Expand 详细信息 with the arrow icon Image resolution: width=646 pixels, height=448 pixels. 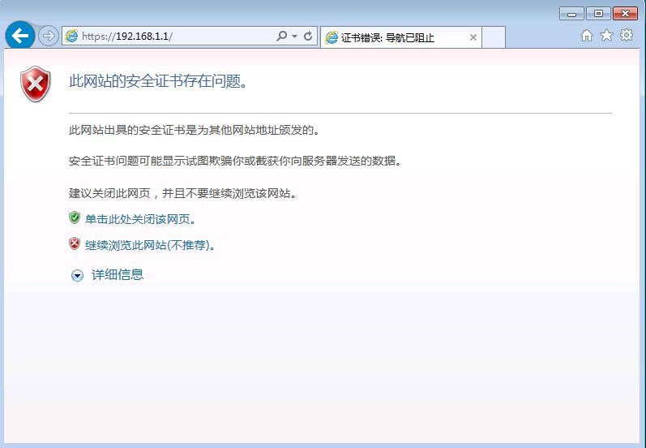pos(77,276)
